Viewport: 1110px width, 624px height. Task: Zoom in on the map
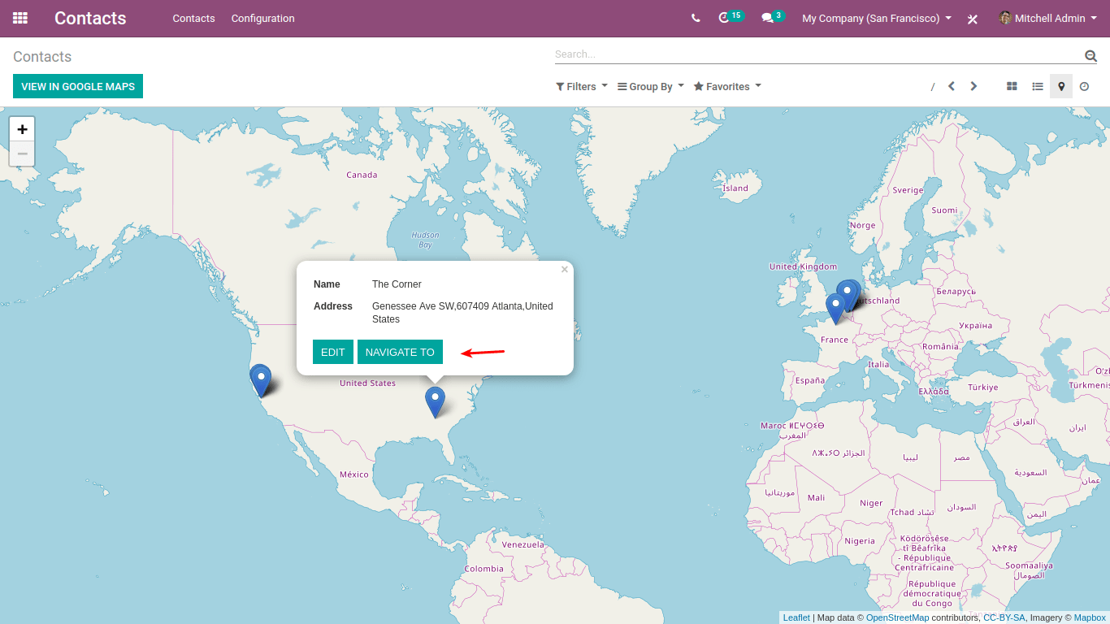pos(22,129)
